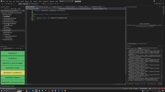Select the yellow BookShelf.ViewModels build tile

pyautogui.click(x=13, y=73)
